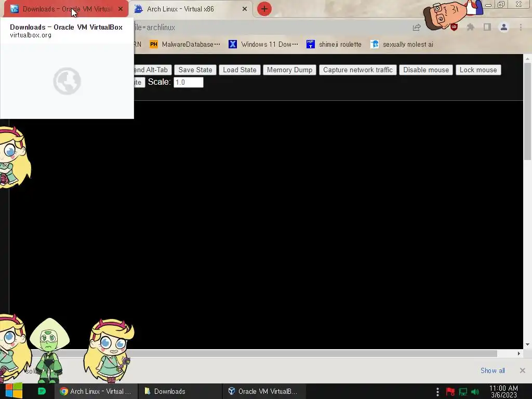Open the Windows Start button

pyautogui.click(x=14, y=391)
